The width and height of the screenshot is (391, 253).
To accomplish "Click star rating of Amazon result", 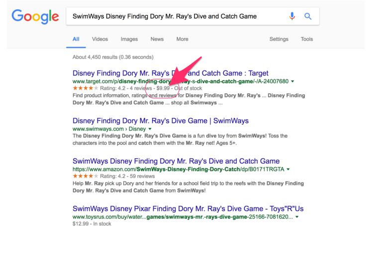I will [85, 176].
